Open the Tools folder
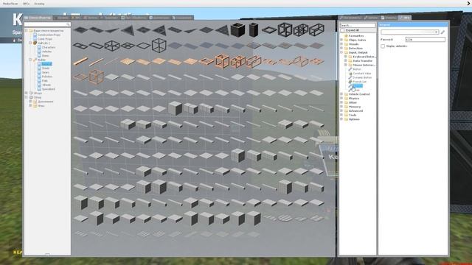The width and height of the screenshot is (472, 265). pos(353,115)
